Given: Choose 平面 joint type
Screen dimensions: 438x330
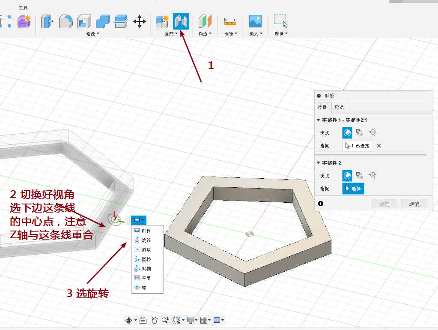Looking at the screenshot, I should (x=147, y=278).
